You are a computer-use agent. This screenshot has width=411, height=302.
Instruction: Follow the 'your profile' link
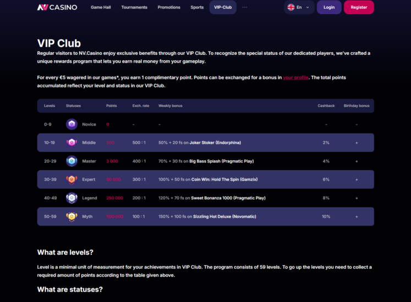coord(295,77)
